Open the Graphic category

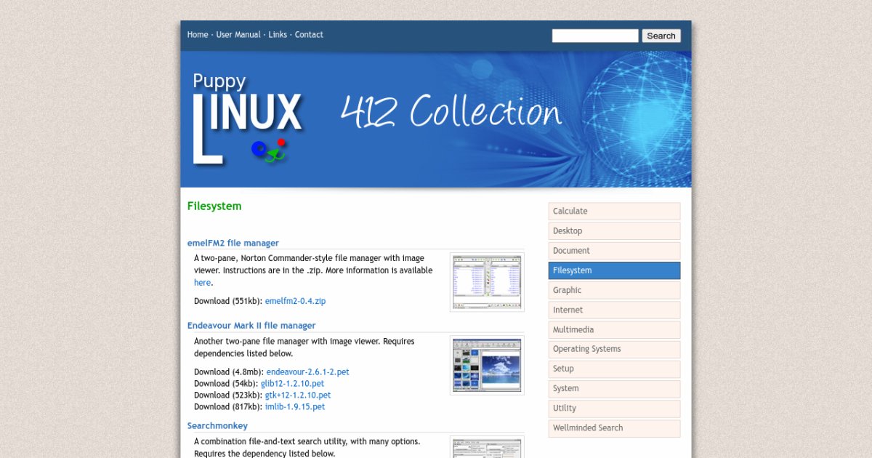pos(614,289)
